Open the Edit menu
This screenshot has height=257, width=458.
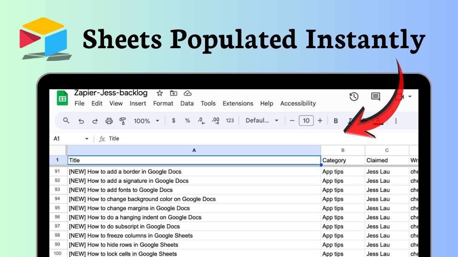pyautogui.click(x=97, y=104)
